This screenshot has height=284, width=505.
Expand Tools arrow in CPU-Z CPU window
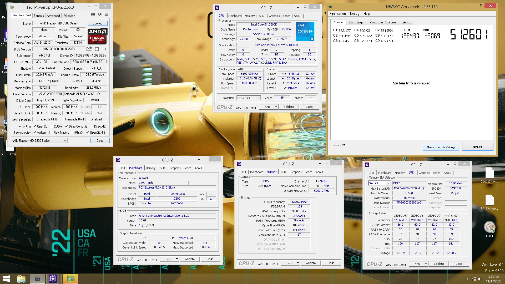point(276,107)
